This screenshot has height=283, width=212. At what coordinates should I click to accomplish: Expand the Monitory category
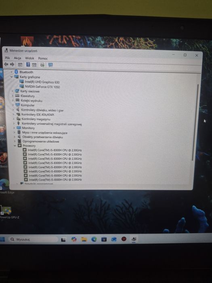point(14,128)
